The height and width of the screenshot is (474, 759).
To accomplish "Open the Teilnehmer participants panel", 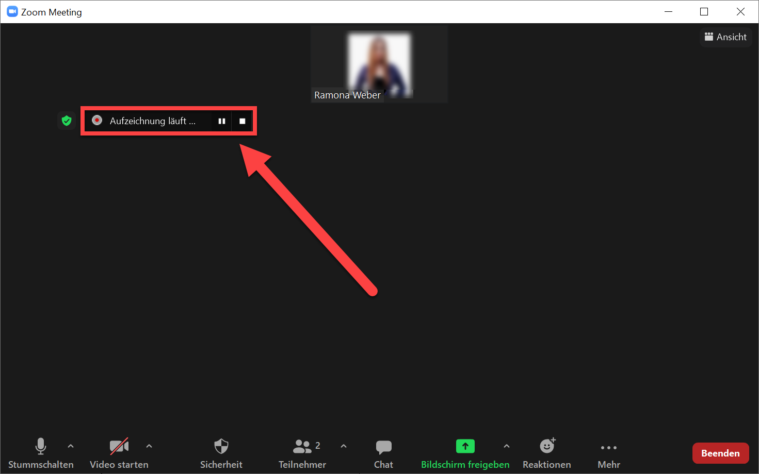I will point(302,453).
